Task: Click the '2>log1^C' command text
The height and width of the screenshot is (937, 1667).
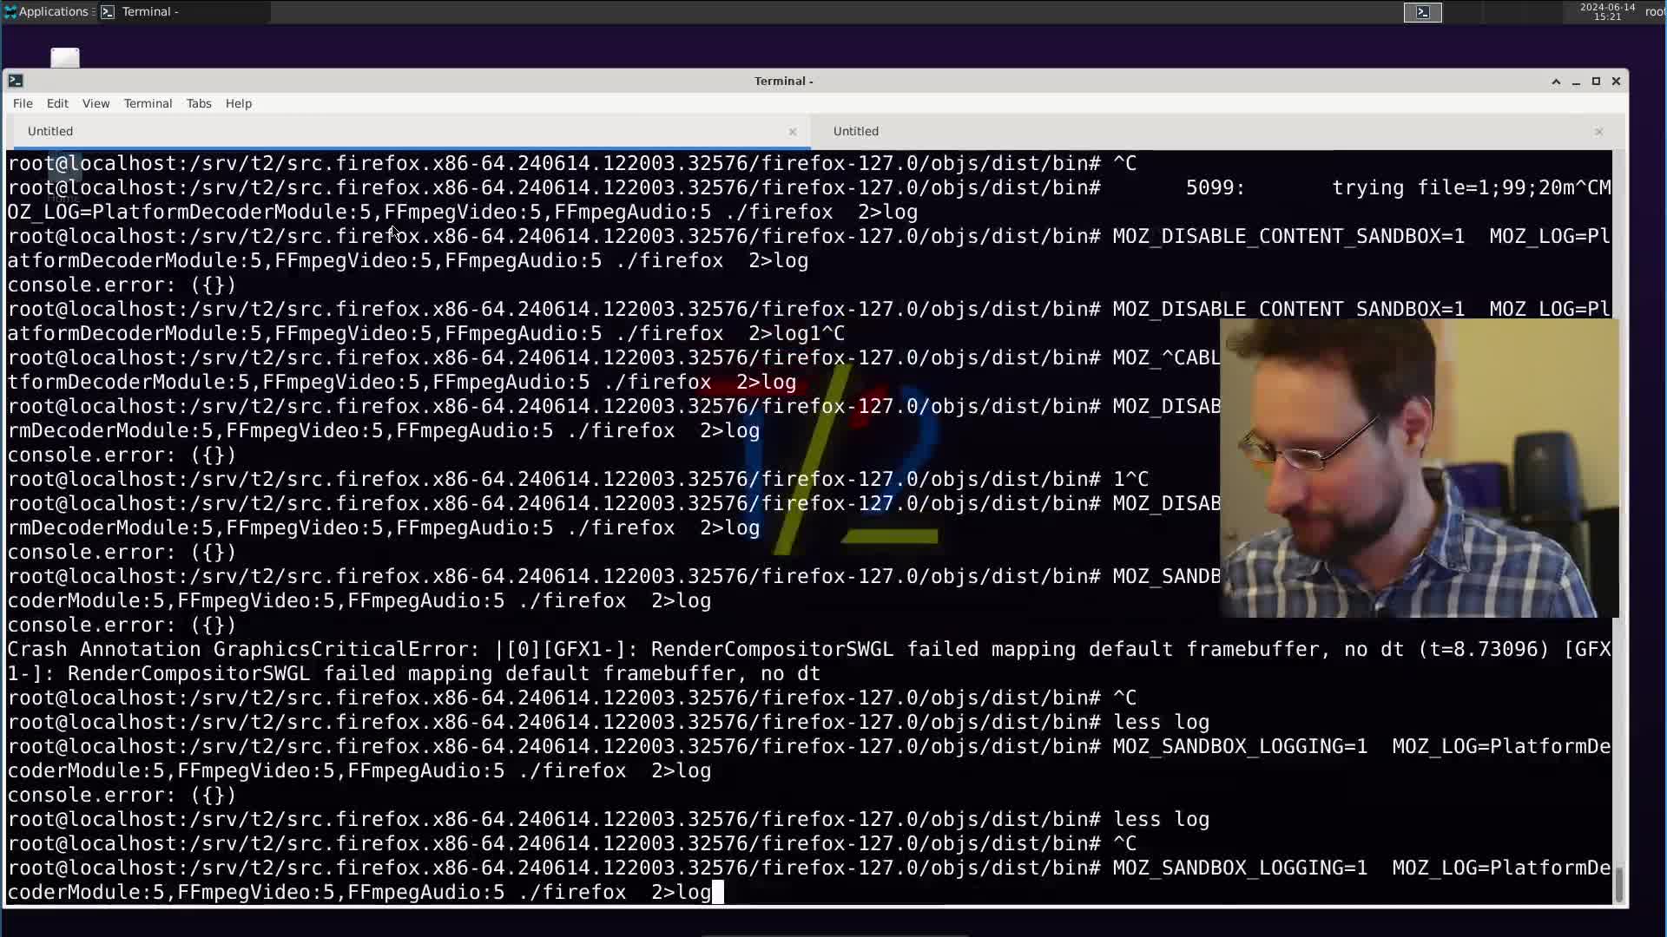Action: [x=796, y=333]
